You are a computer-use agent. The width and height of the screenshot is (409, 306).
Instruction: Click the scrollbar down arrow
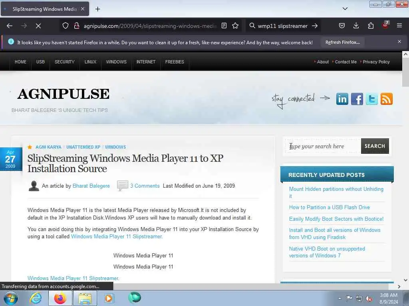405,280
